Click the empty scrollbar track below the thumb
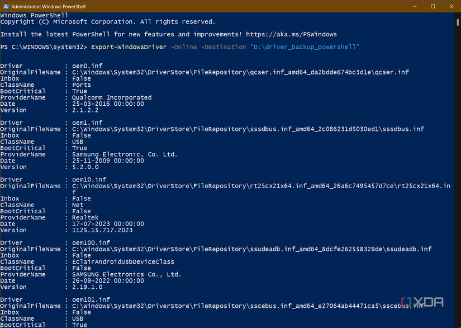461x328 pixels. [x=457, y=168]
